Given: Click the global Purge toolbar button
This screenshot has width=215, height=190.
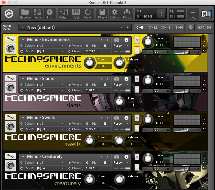Looking at the screenshot, I should coord(127,14).
